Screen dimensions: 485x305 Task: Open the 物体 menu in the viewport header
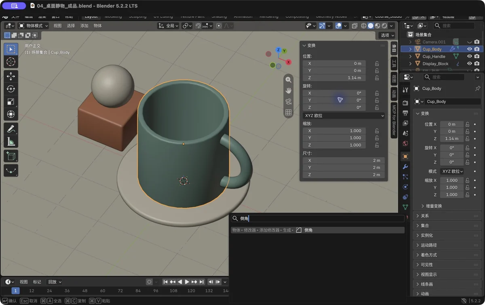pos(98,26)
